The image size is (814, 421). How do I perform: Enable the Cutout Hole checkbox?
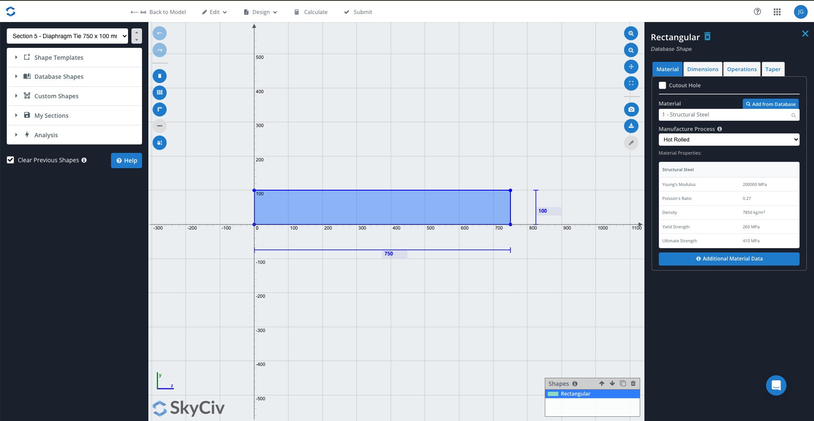click(x=662, y=86)
